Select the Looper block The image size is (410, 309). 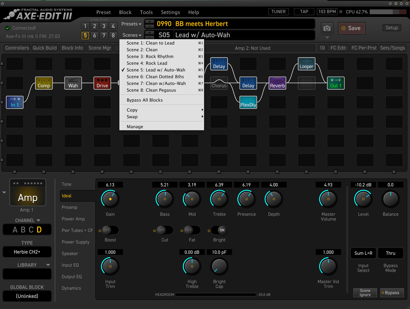306,64
